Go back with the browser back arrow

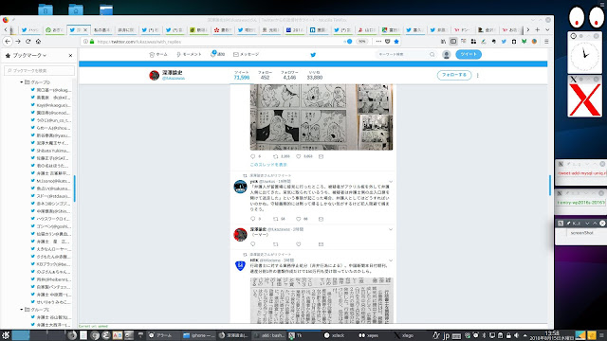[x=8, y=42]
